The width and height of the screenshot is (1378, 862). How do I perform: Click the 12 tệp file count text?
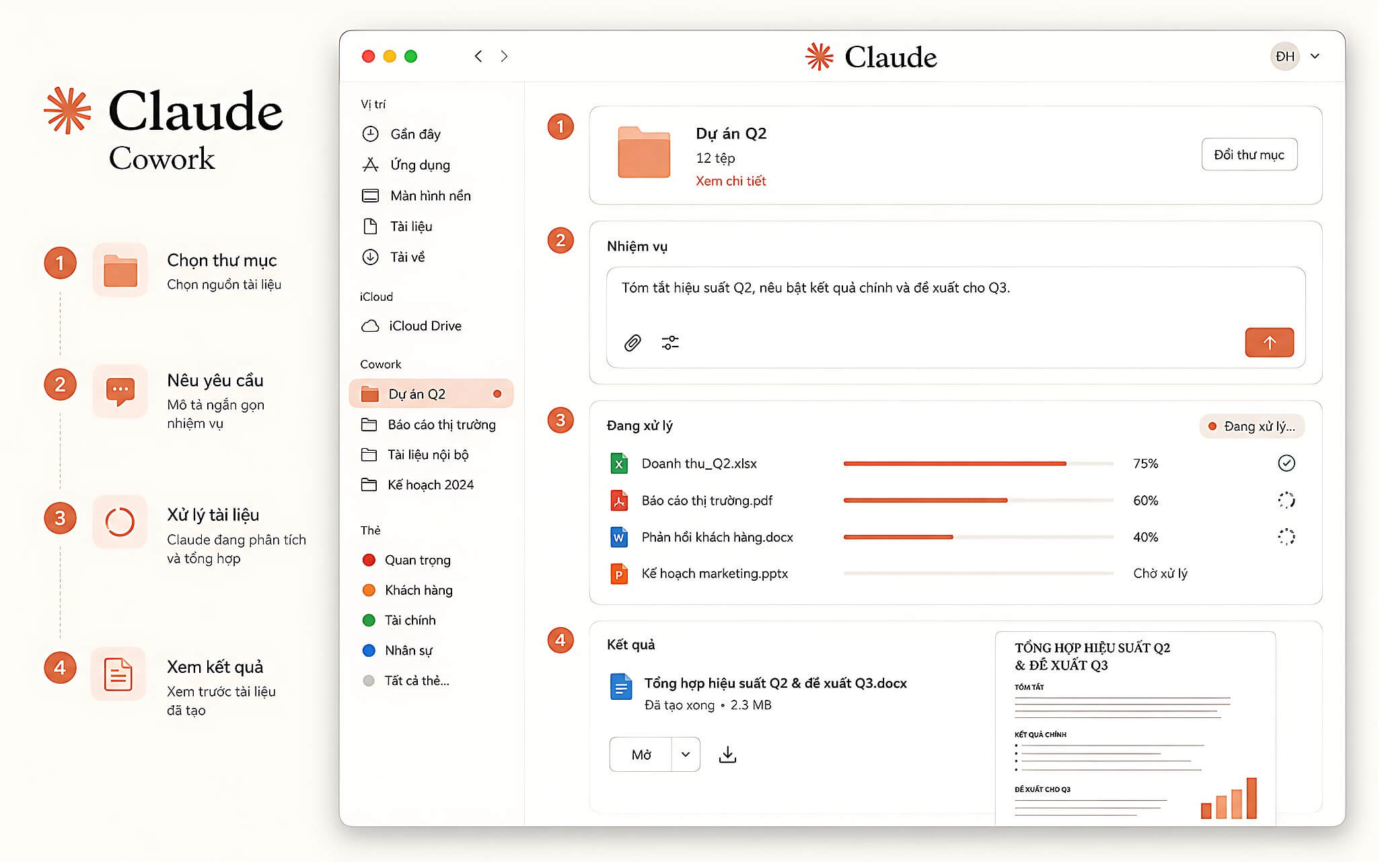click(715, 158)
